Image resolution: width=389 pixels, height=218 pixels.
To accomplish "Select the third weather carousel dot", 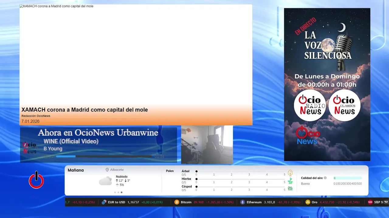I will coord(122,192).
